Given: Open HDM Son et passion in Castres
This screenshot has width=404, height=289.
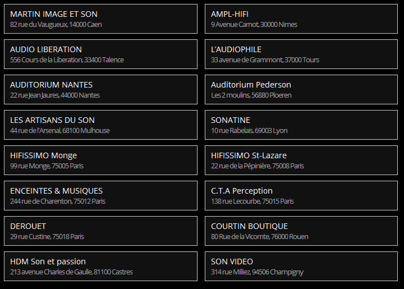Looking at the screenshot, I should click(101, 266).
